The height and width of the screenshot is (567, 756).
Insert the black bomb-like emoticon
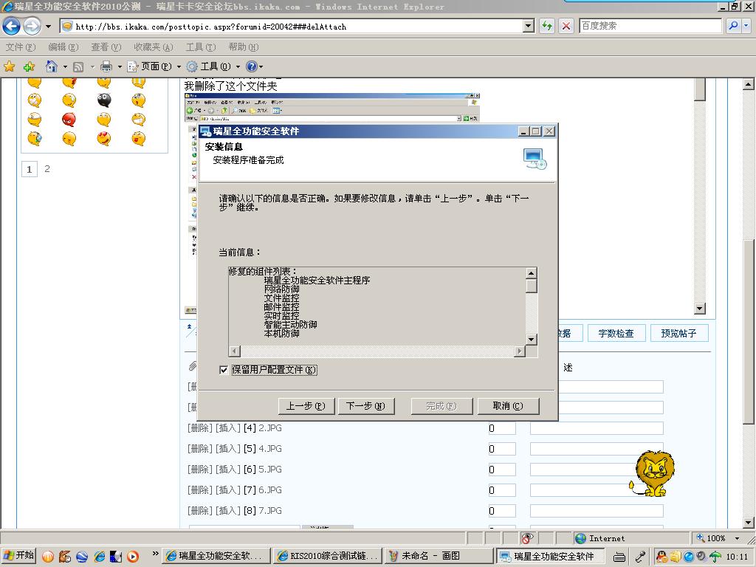point(104,100)
